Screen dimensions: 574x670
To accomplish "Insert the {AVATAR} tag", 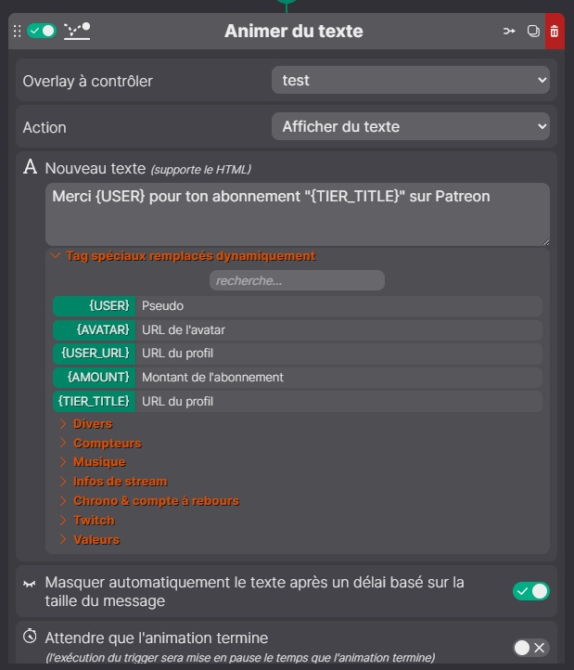I will 95,330.
